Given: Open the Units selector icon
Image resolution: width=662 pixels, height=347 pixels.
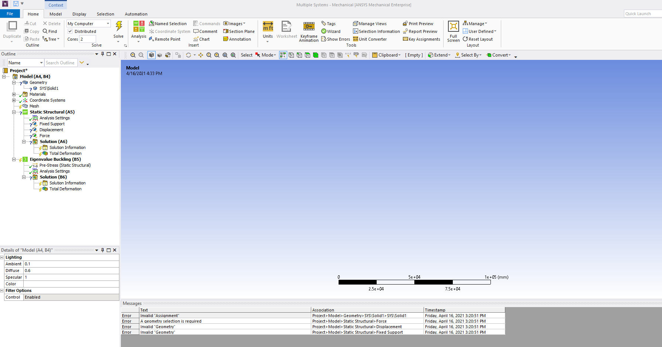Looking at the screenshot, I should click(268, 27).
